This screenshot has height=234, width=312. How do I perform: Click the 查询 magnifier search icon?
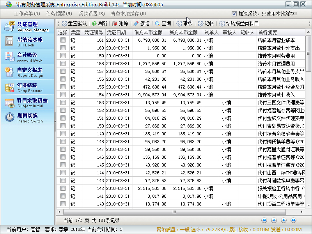click(x=158, y=23)
